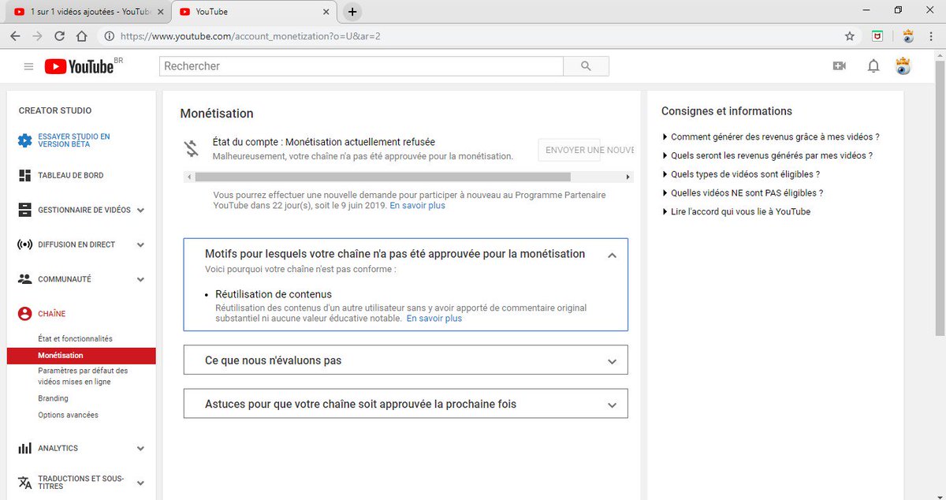Click the horizontal scrollbar left arrow
946x500 pixels.
click(188, 177)
